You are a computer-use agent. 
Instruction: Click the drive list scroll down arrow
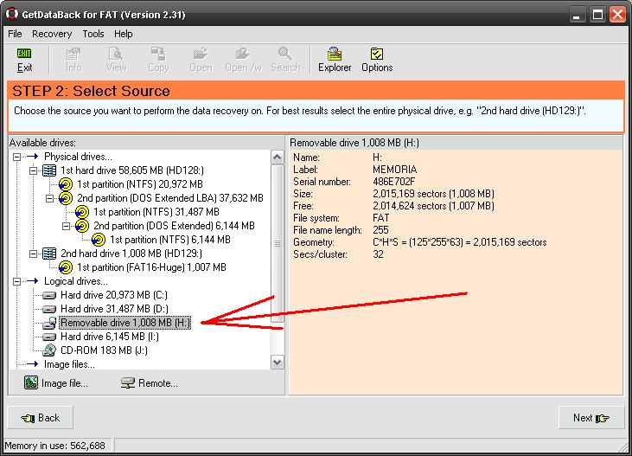(278, 362)
